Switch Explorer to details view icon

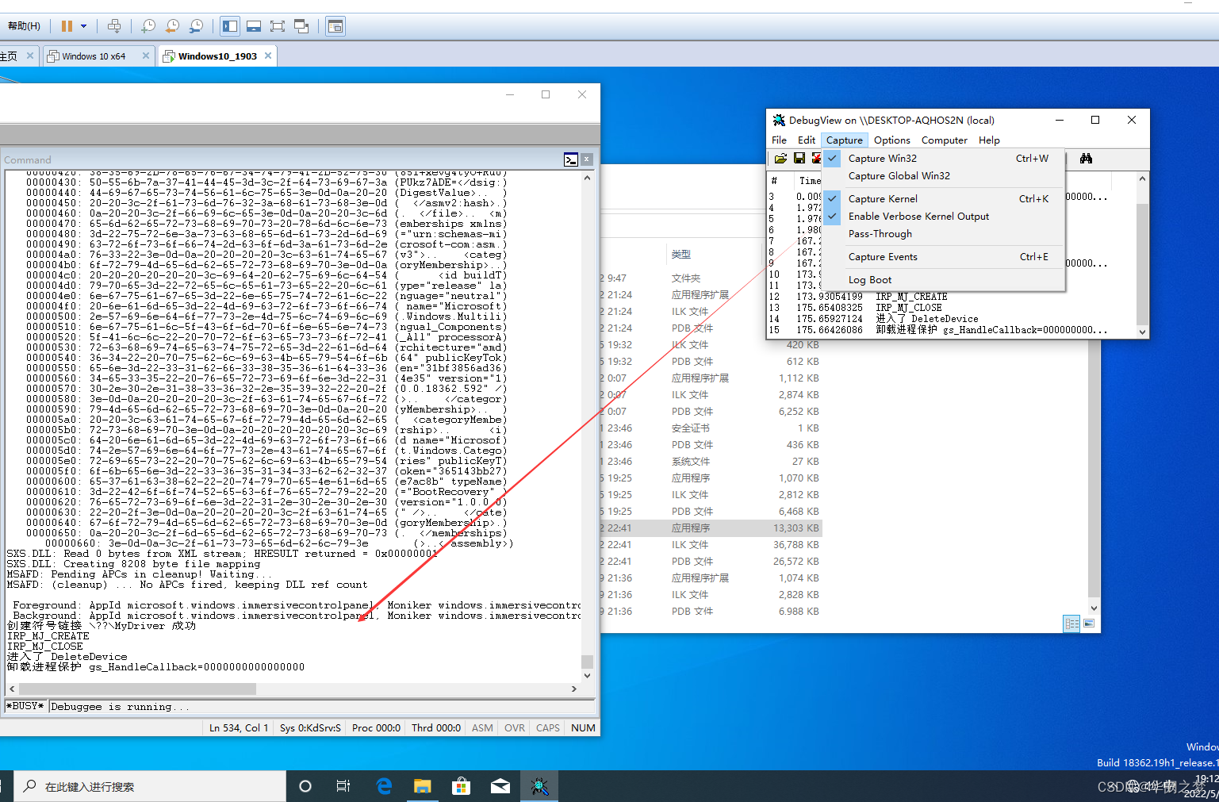[1072, 624]
